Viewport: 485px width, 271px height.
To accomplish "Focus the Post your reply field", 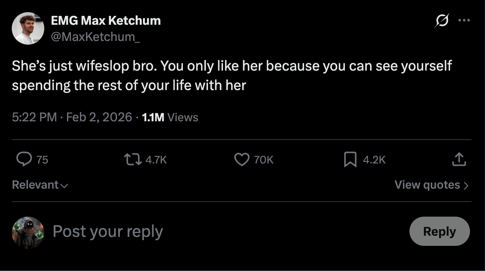I will point(107,231).
